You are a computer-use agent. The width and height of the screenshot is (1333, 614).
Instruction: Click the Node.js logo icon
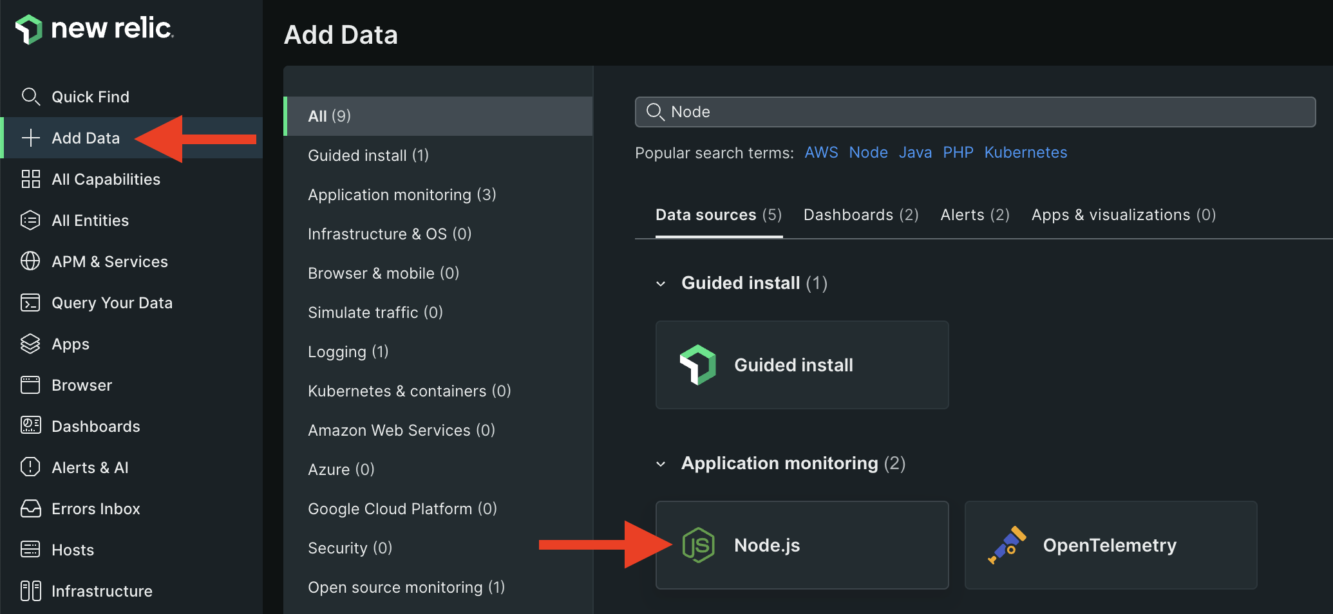click(x=699, y=545)
